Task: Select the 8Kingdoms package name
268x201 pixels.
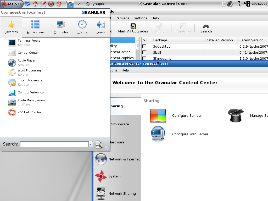Action: [162, 58]
